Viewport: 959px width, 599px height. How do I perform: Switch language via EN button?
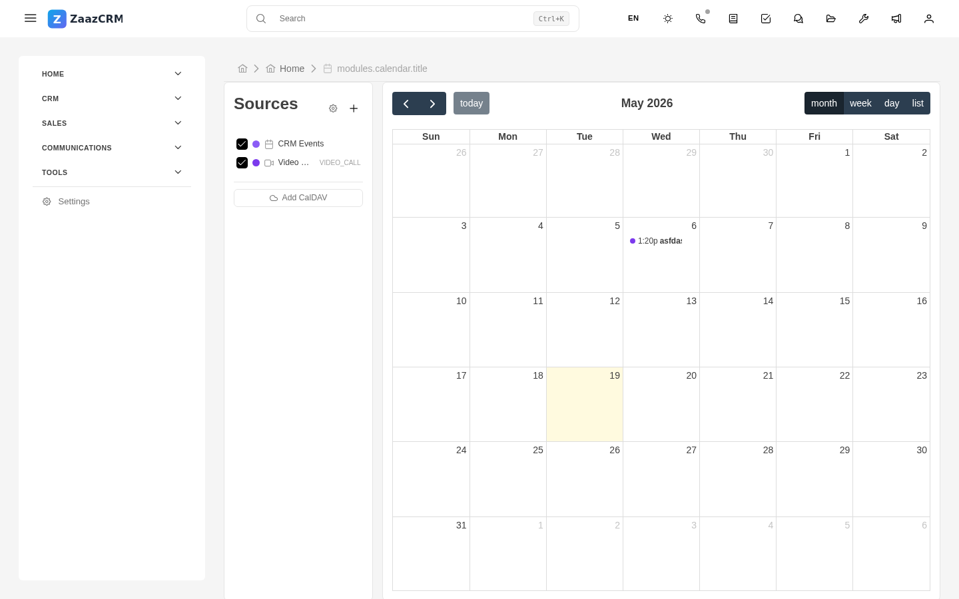pyautogui.click(x=633, y=19)
